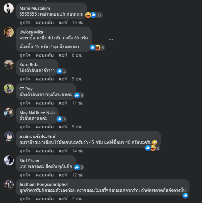This screenshot has height=203, width=202.
Task: Like Mami Mustakim's comment via ถูกใจ
Action: coord(25,23)
